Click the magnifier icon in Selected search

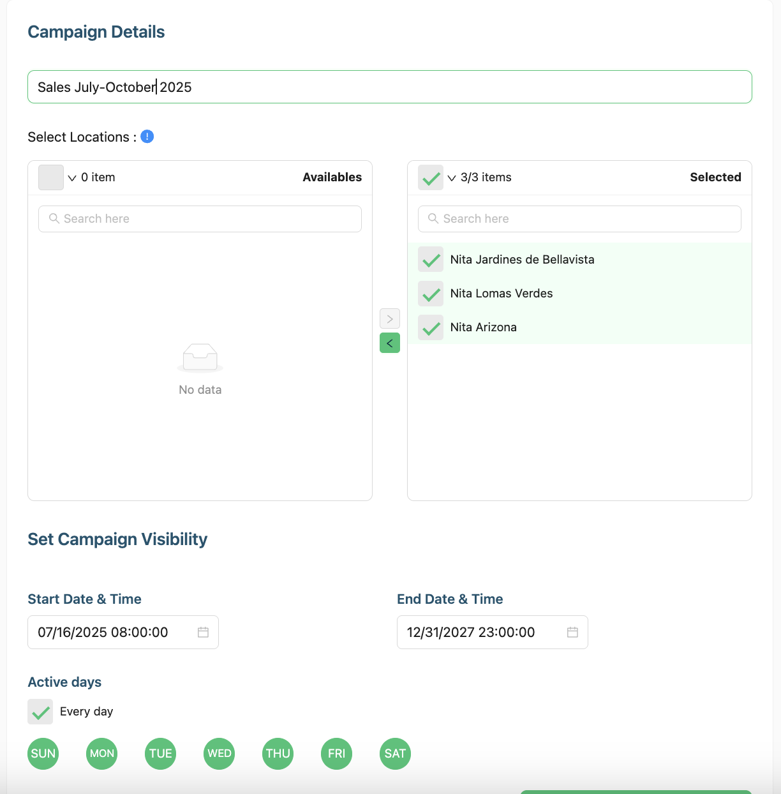pos(433,218)
